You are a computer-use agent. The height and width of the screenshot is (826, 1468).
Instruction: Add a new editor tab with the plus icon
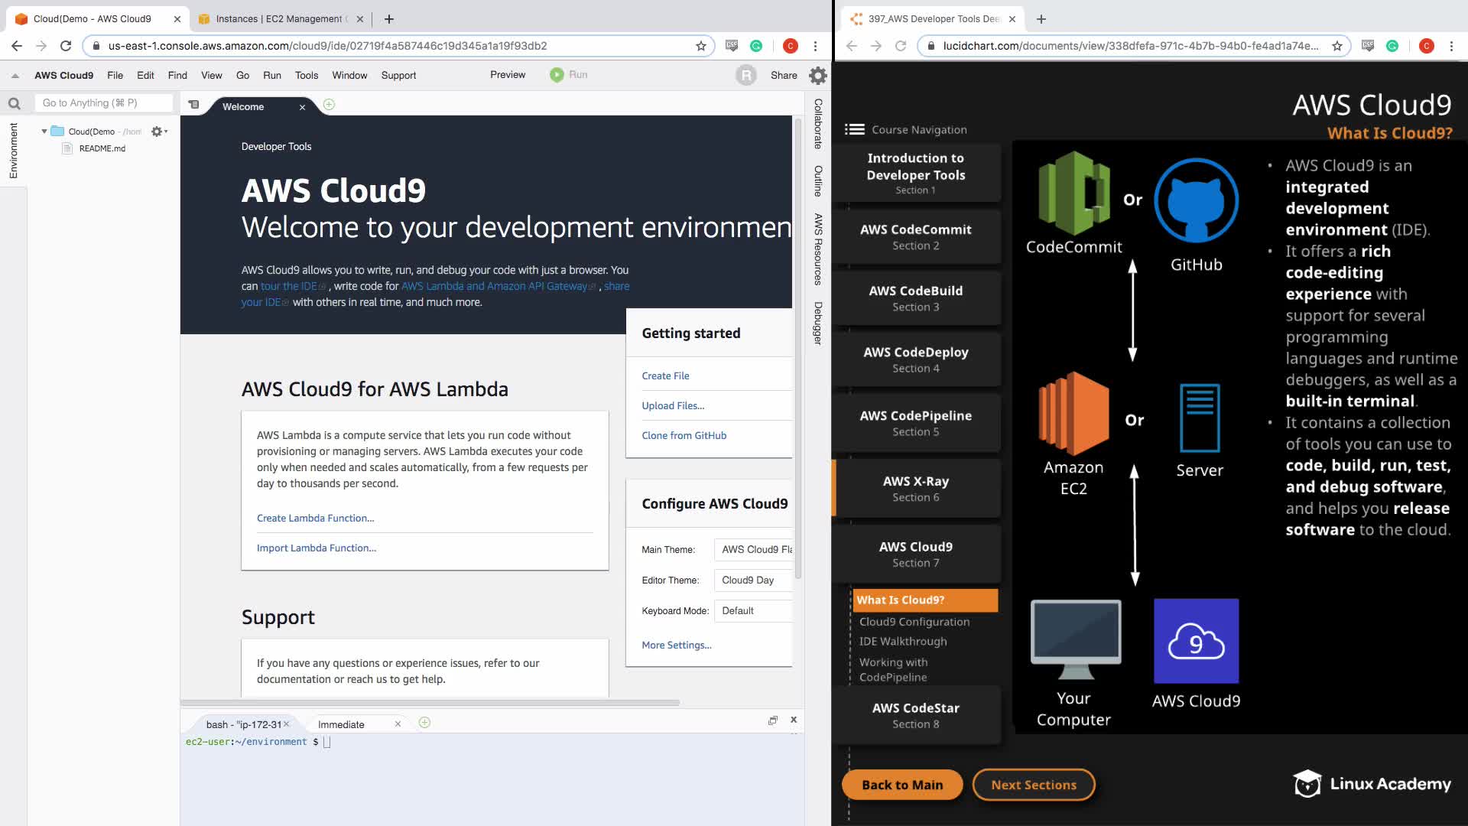pos(329,105)
